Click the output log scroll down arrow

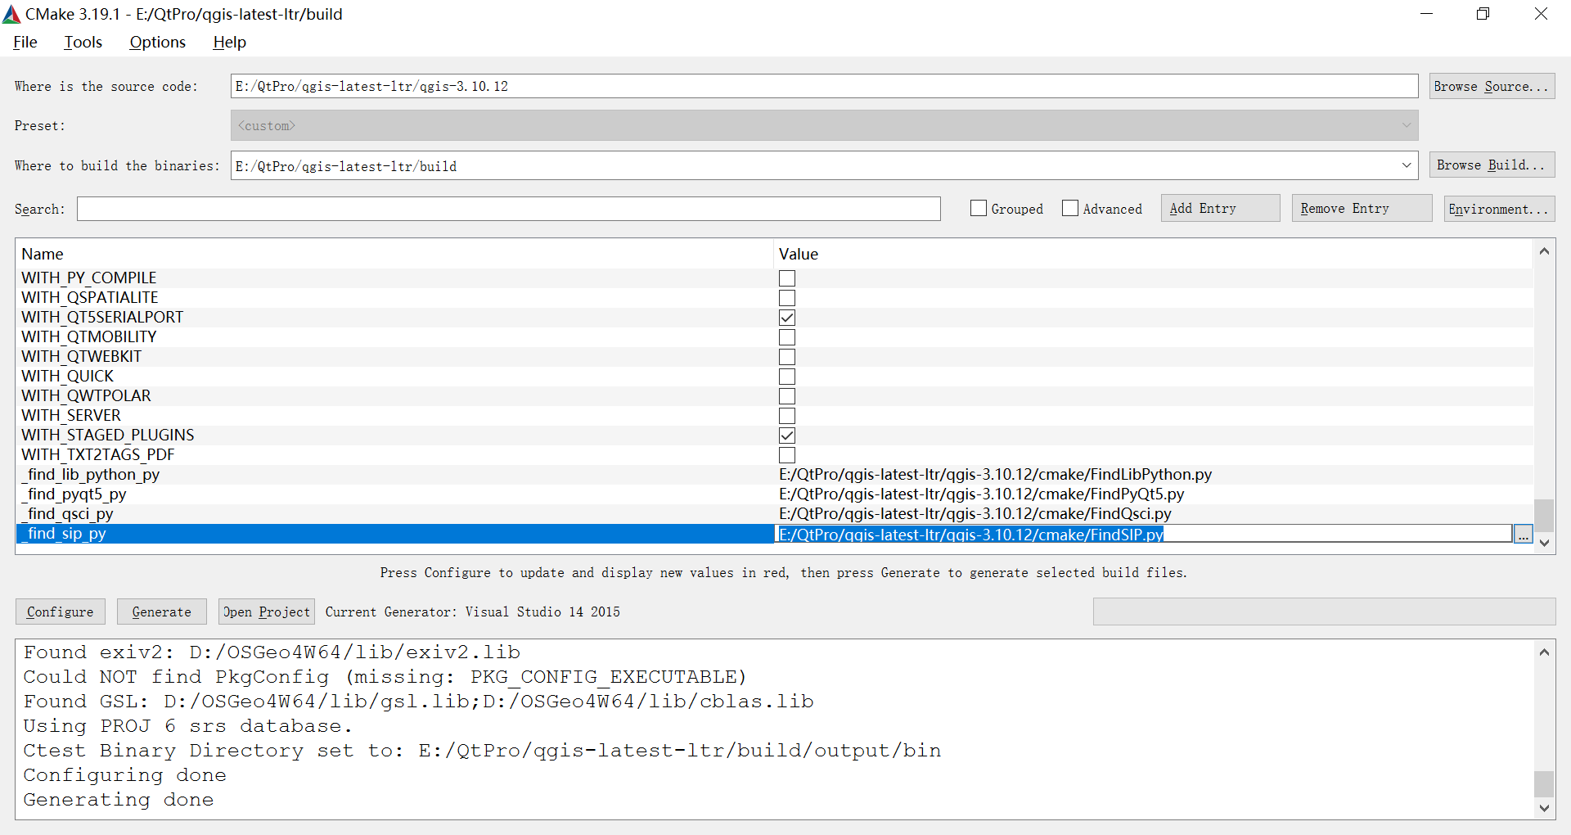pyautogui.click(x=1544, y=808)
